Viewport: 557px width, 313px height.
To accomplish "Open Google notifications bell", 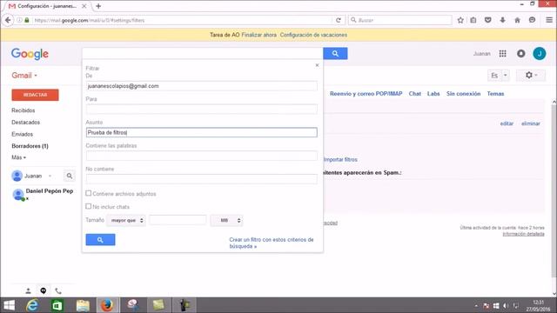I will tap(520, 54).
